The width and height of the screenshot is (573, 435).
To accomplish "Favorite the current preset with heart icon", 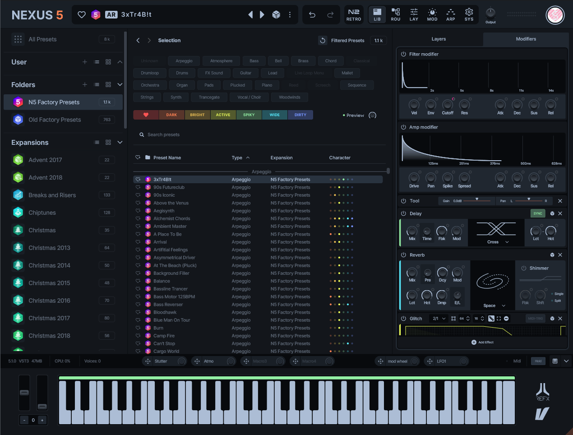I will [x=82, y=15].
